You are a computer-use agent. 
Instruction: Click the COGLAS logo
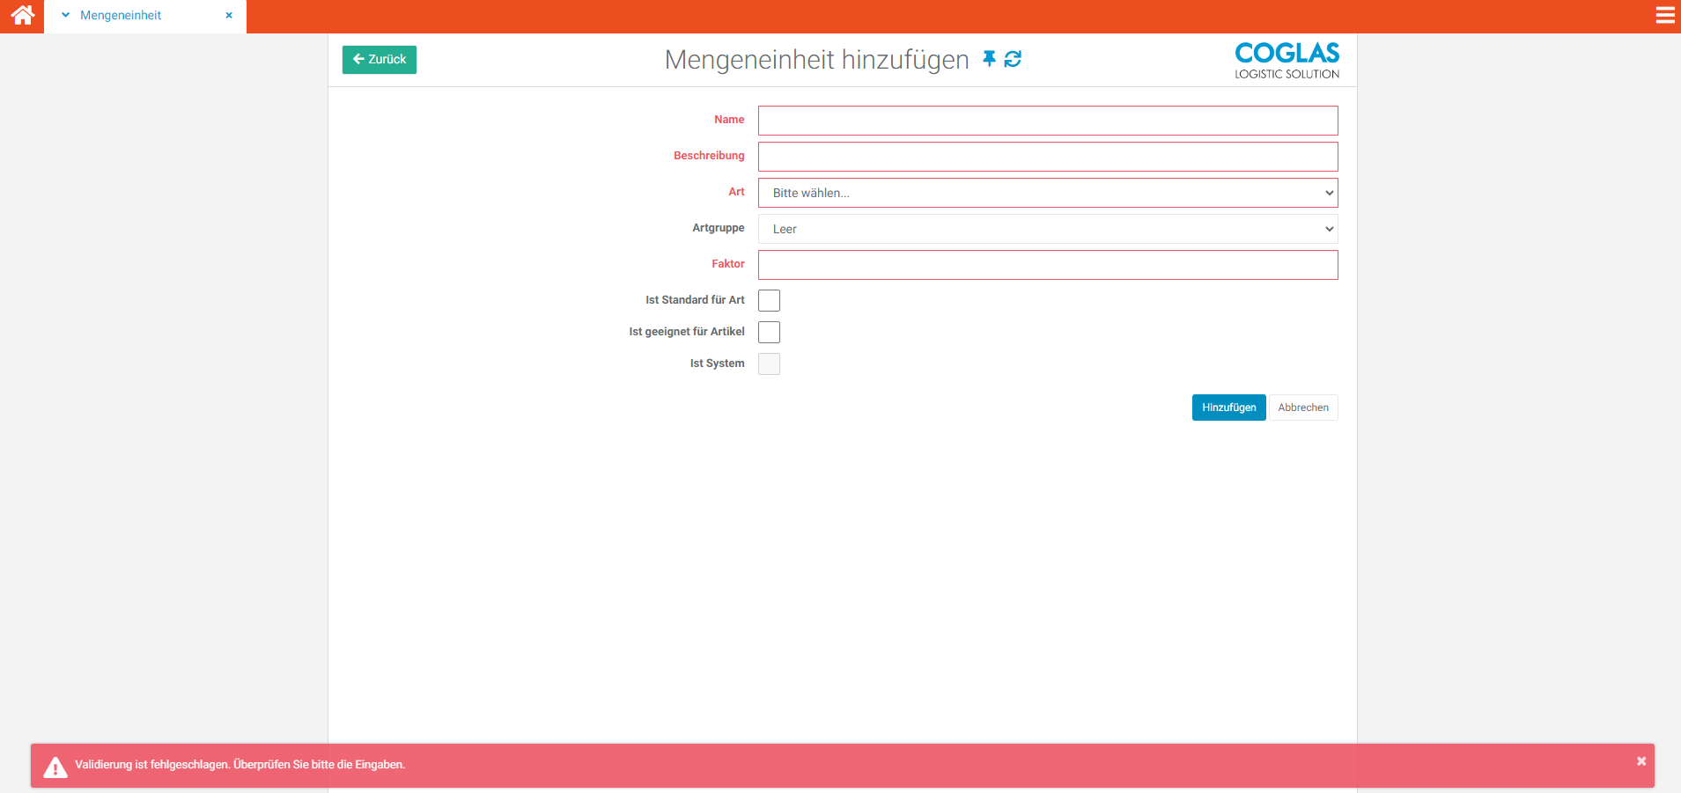coord(1287,61)
